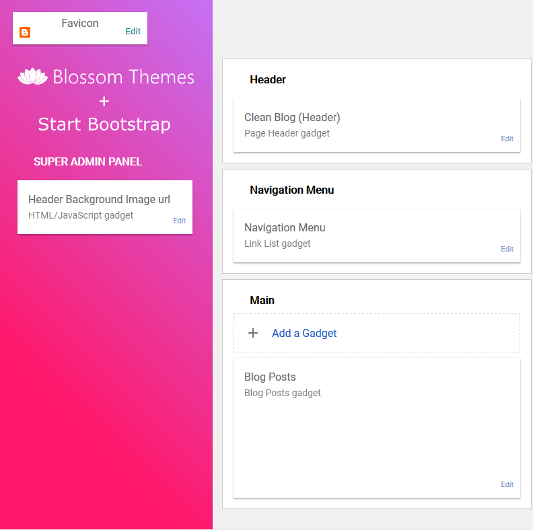This screenshot has height=530, width=533.
Task: Select the Clean Blog (Header) title
Action: (292, 117)
